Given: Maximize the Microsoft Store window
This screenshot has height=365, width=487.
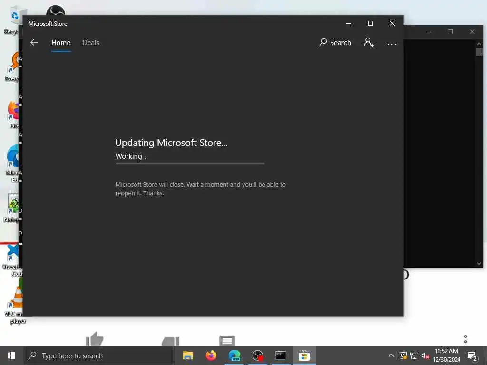Looking at the screenshot, I should coord(370,24).
